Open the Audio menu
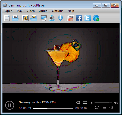 (43, 11)
